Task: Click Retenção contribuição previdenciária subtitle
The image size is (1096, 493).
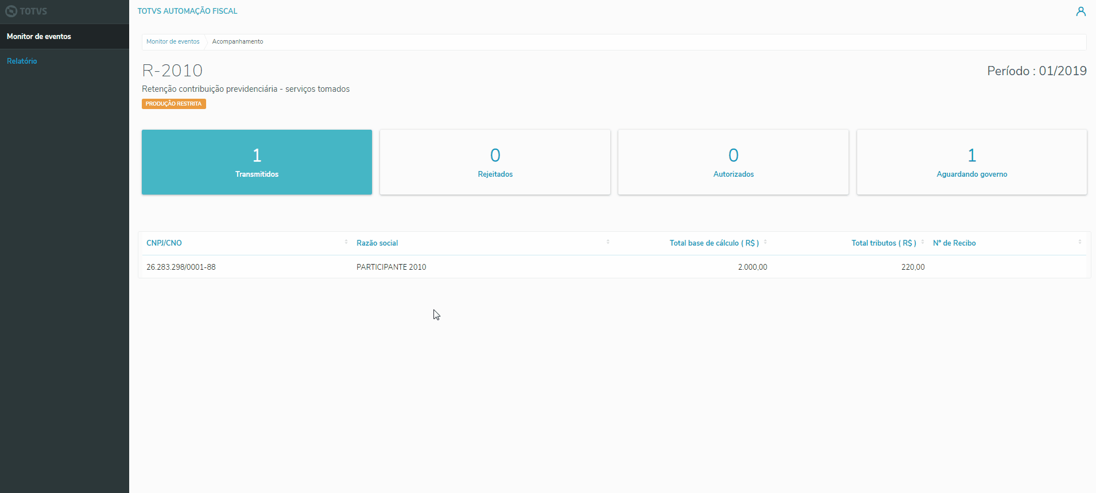Action: (246, 89)
